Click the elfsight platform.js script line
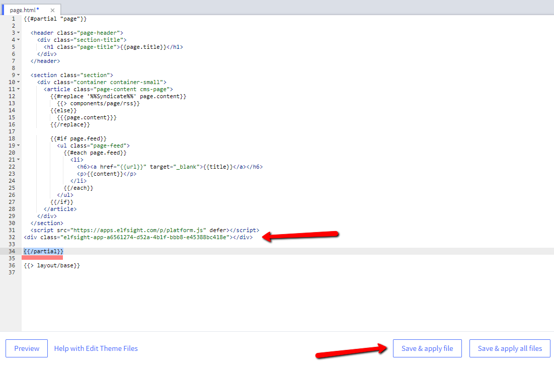The width and height of the screenshot is (554, 366). coord(145,230)
